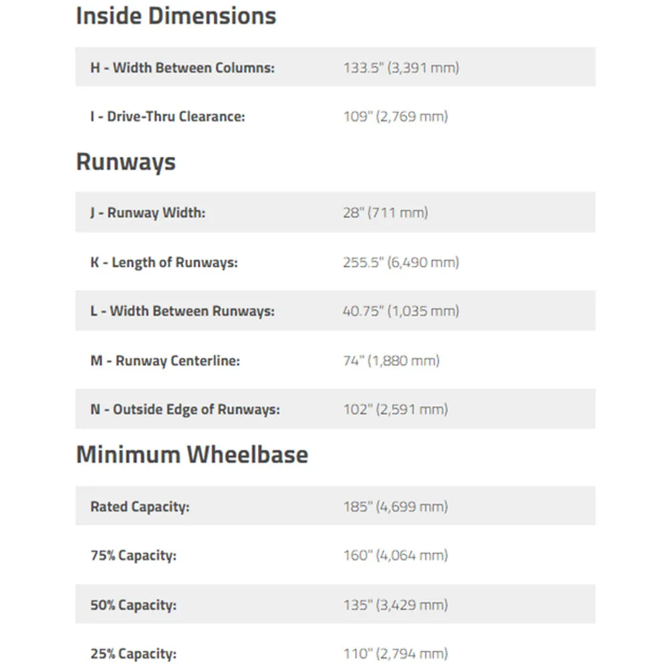Click the 255.5" (6,490 mm) value

401,263
